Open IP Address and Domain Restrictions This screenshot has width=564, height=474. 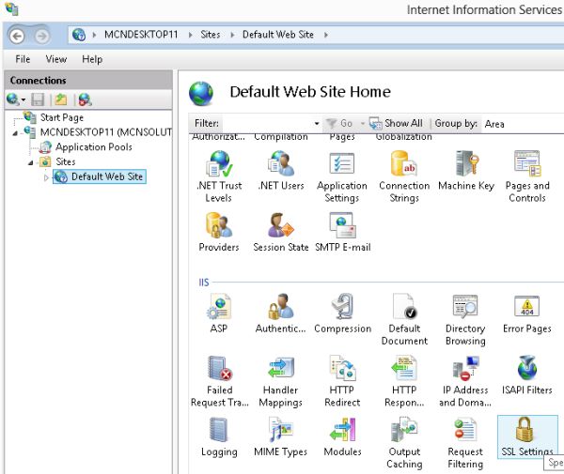click(465, 381)
